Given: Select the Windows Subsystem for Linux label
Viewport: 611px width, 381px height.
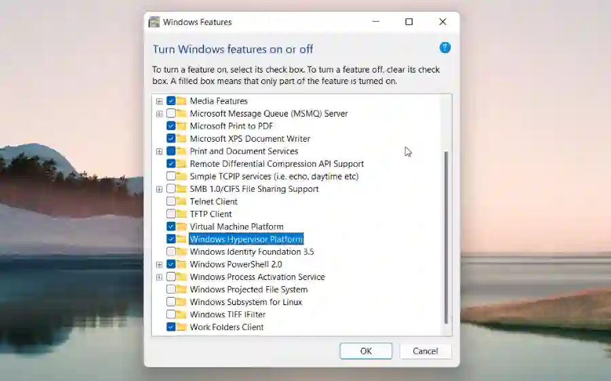Looking at the screenshot, I should [246, 302].
